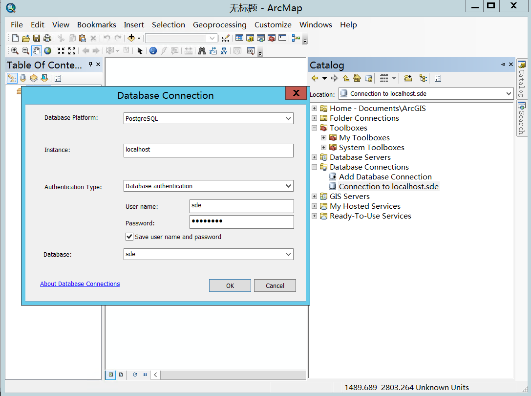This screenshot has width=531, height=396.
Task: Create a new map document
Action: click(15, 38)
